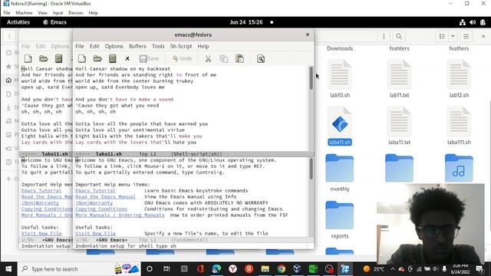Open the Tools menu

pyautogui.click(x=158, y=46)
